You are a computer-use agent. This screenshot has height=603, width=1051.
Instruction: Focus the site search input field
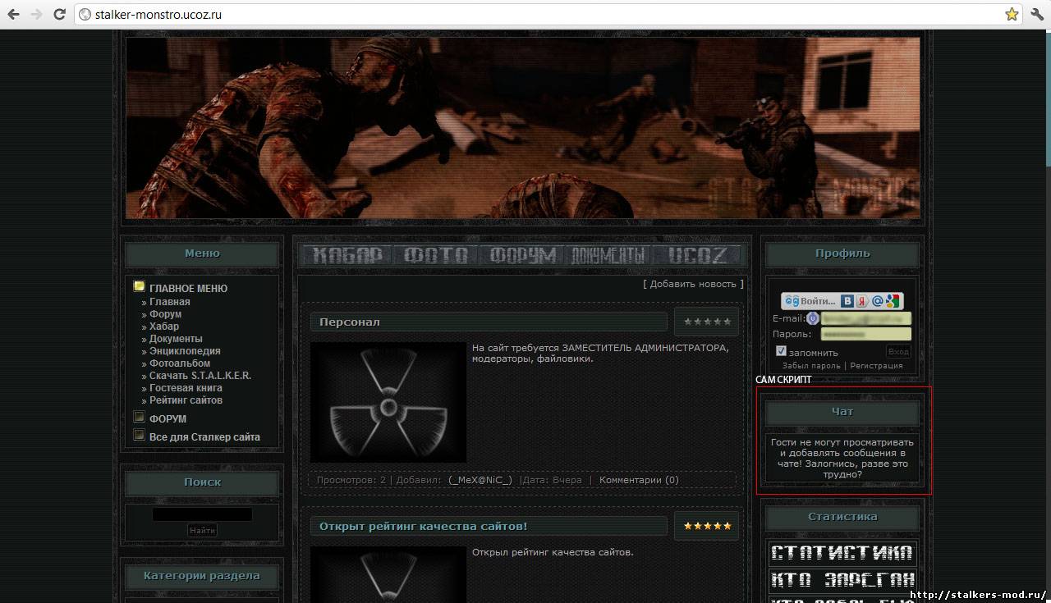(x=202, y=514)
